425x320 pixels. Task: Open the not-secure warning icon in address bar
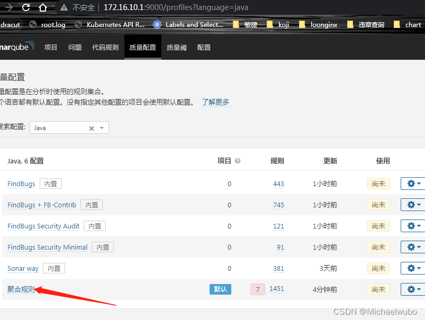click(x=64, y=7)
